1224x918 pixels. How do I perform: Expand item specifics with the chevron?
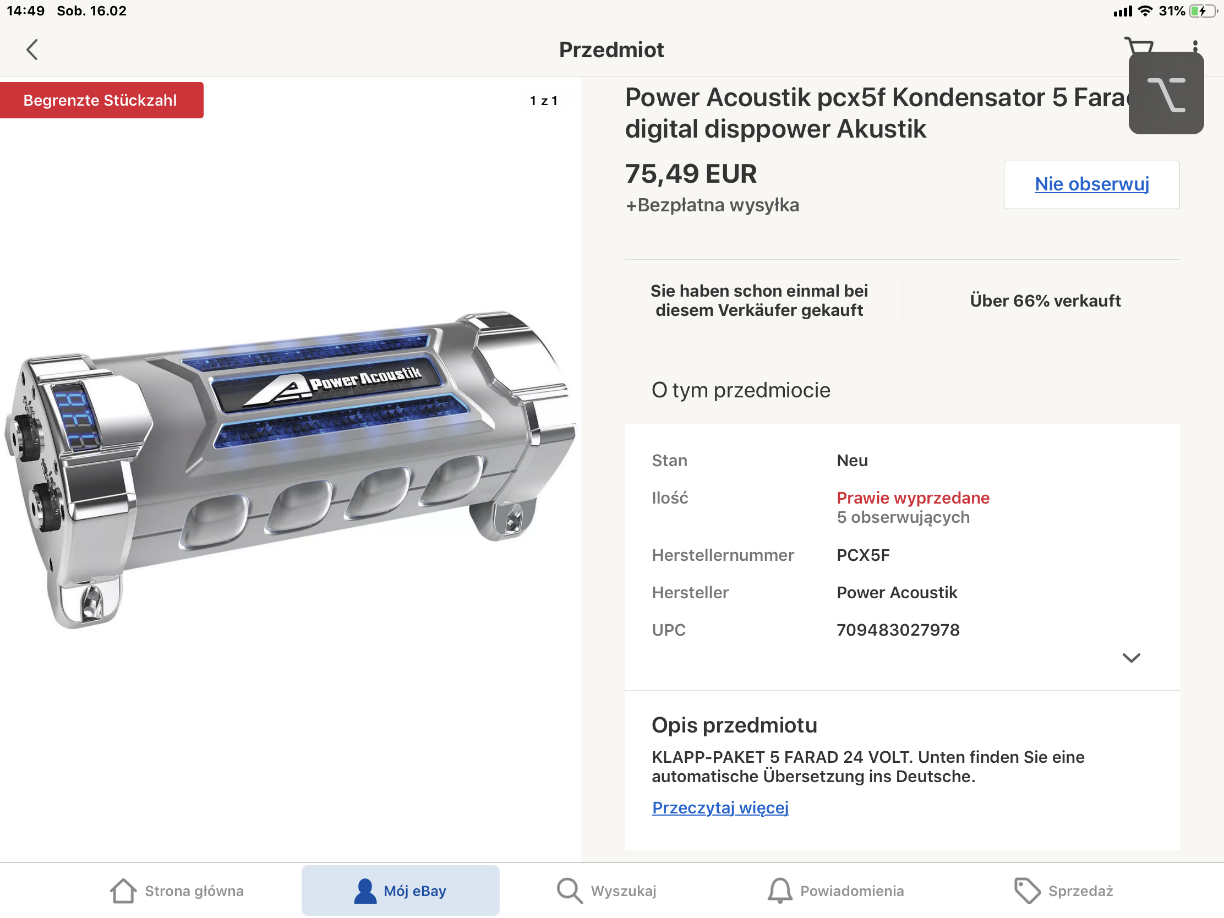coord(1130,657)
